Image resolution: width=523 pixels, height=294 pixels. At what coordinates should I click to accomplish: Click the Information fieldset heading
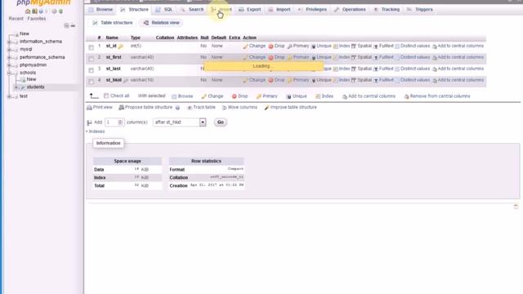coord(108,143)
